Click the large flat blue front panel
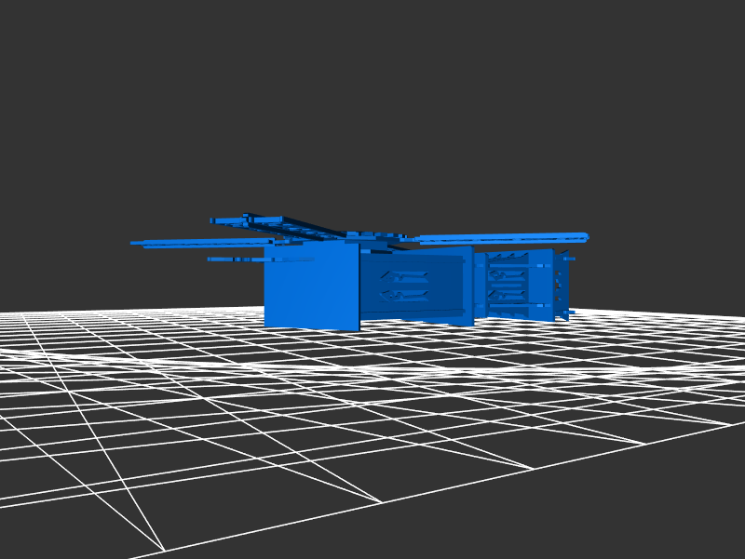The image size is (745, 559). [x=311, y=286]
